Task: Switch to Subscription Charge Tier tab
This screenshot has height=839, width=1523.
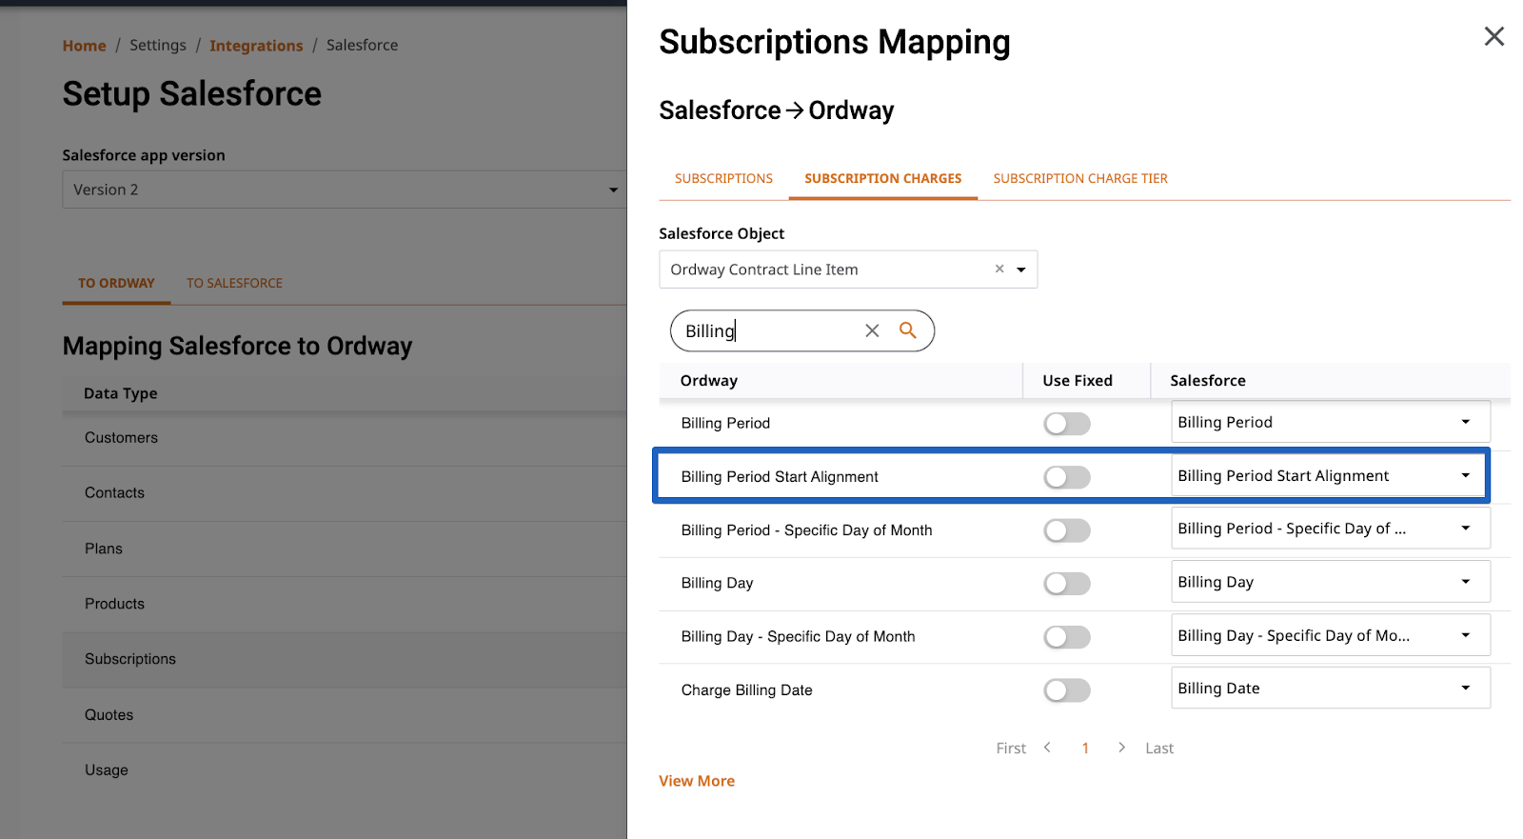Action: (x=1080, y=178)
